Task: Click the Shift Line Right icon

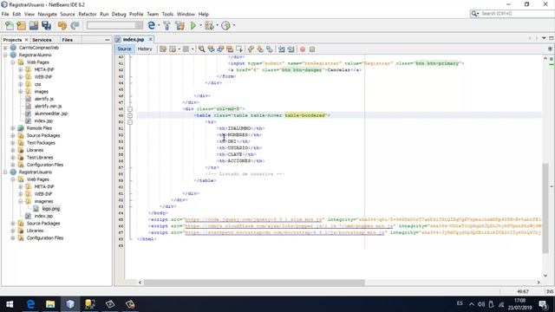Action: pos(291,49)
